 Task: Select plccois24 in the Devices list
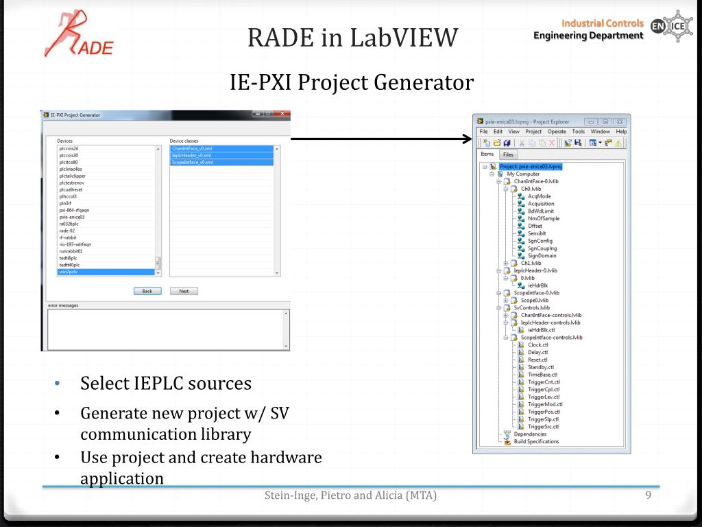[106, 149]
